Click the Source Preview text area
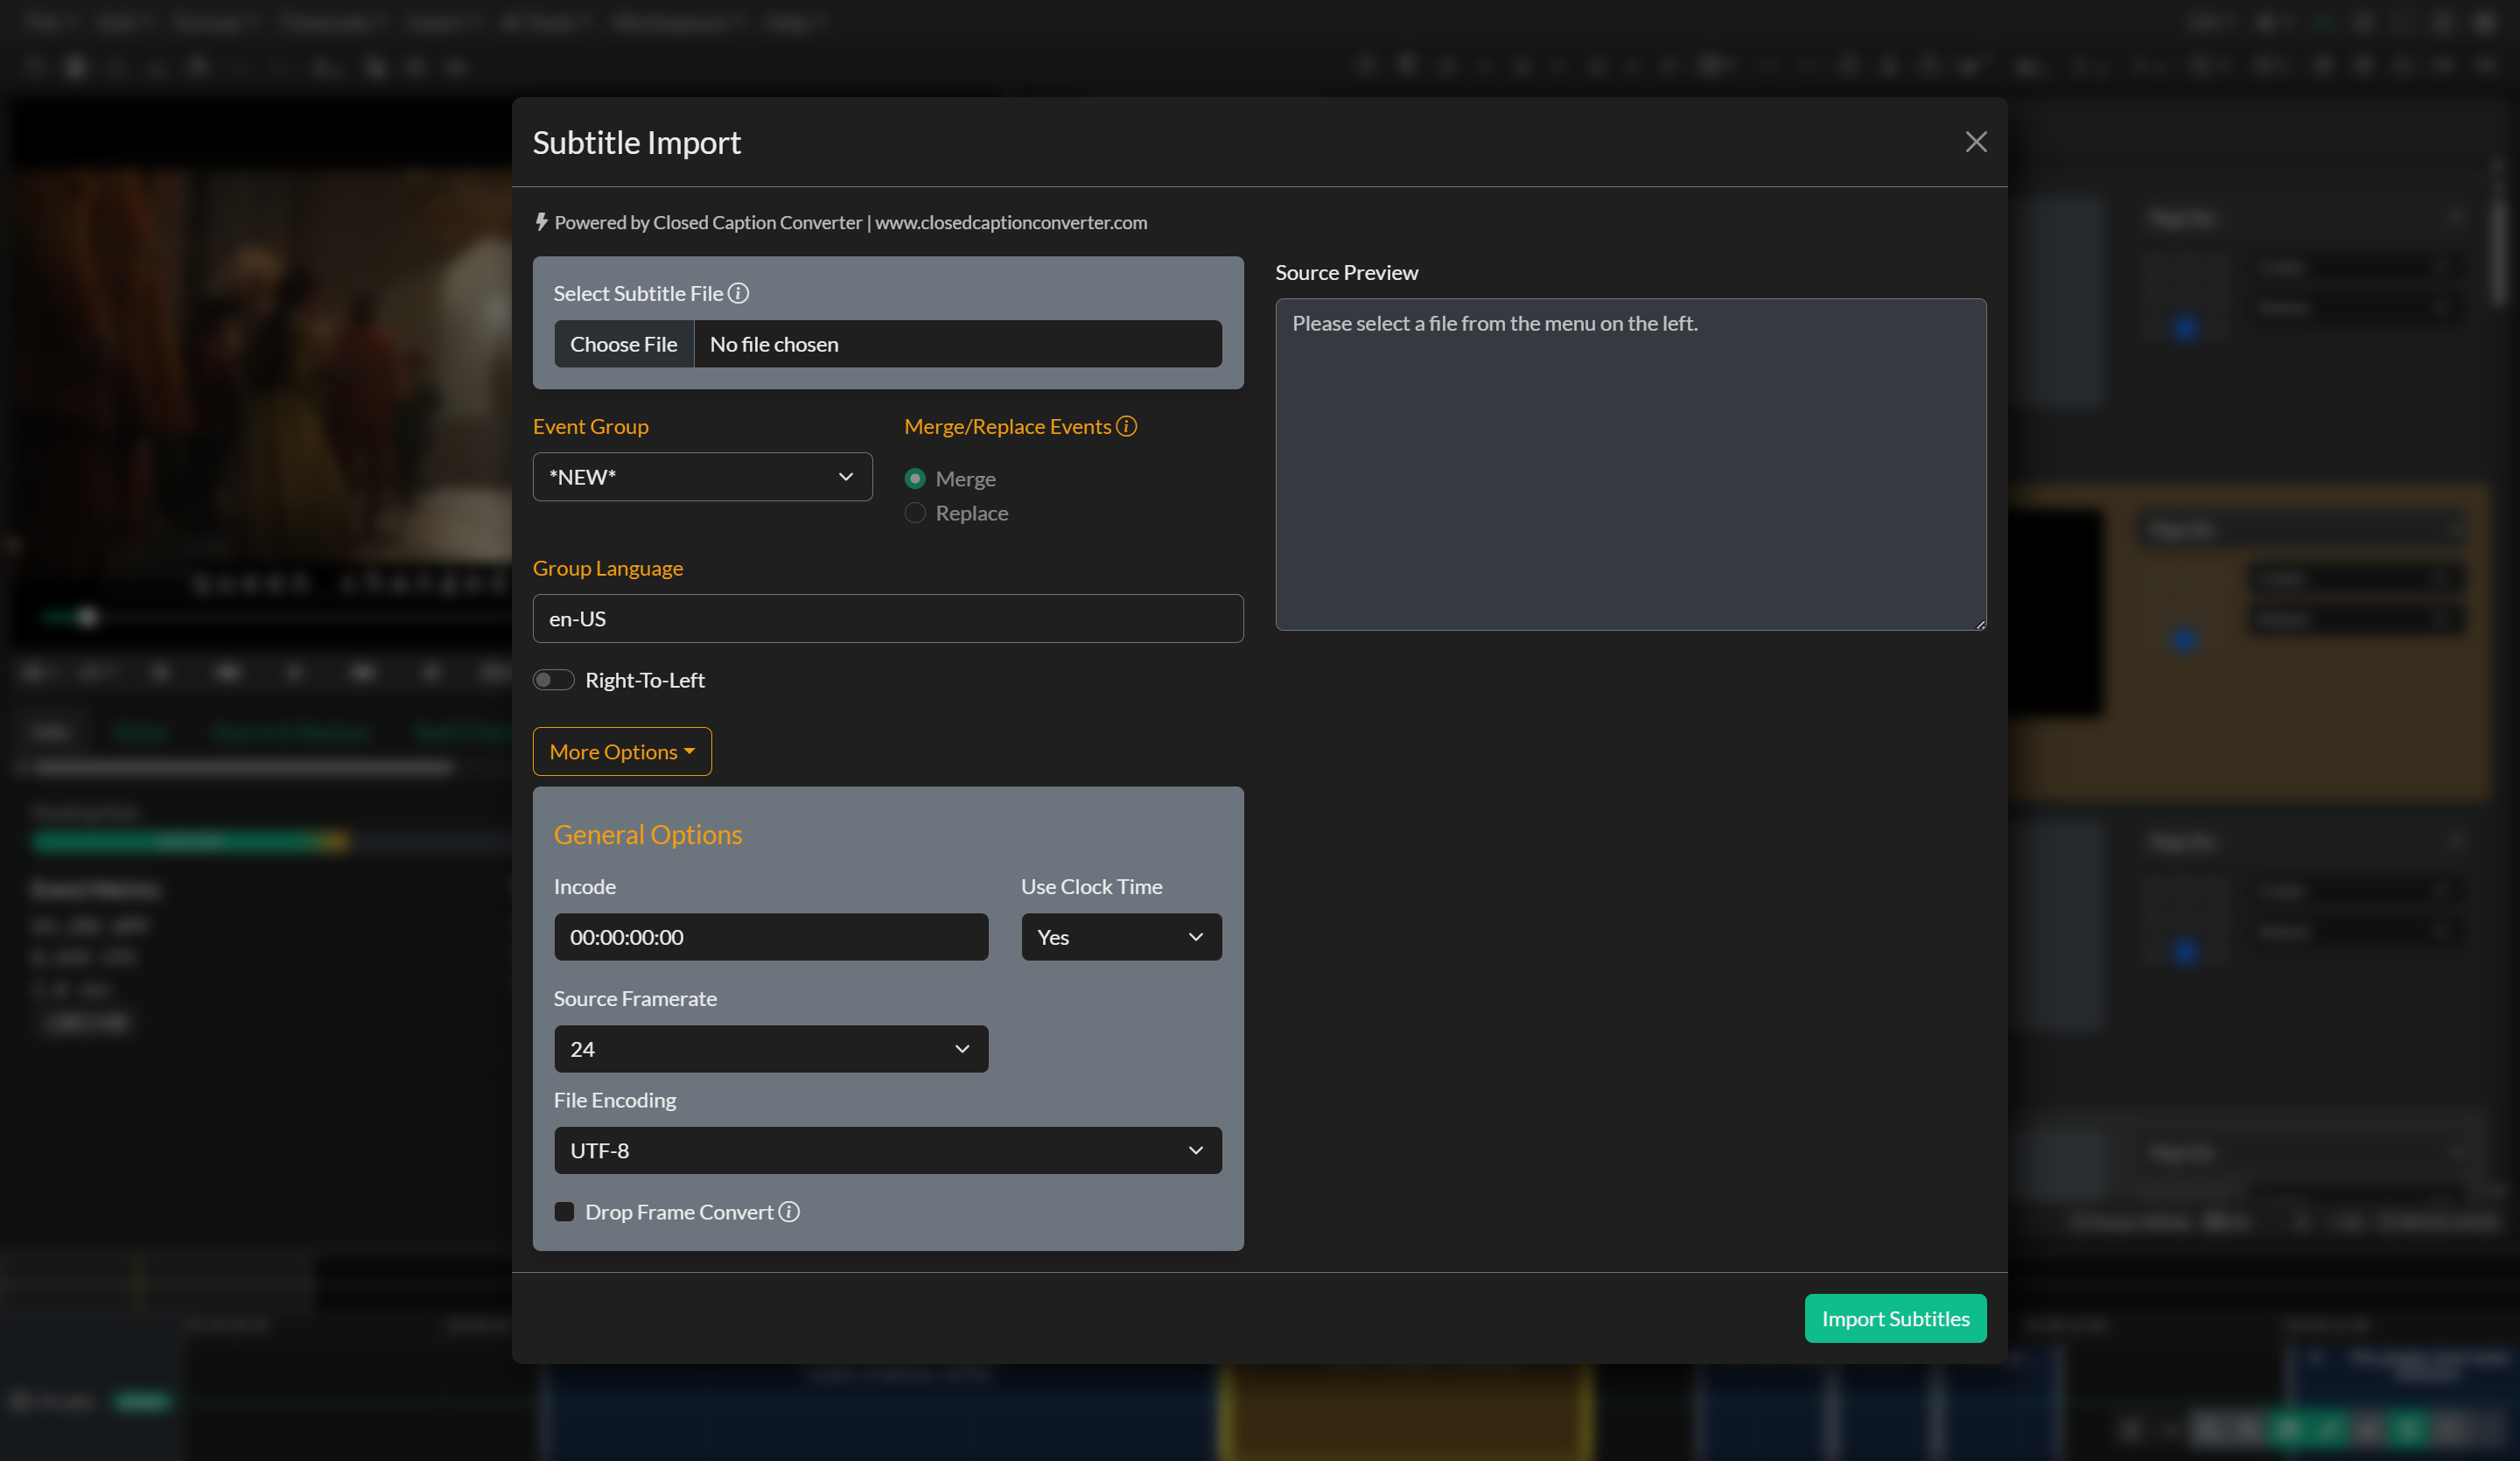 point(1630,465)
